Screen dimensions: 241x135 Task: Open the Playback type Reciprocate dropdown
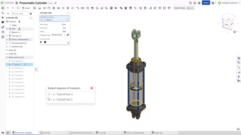(58, 35)
